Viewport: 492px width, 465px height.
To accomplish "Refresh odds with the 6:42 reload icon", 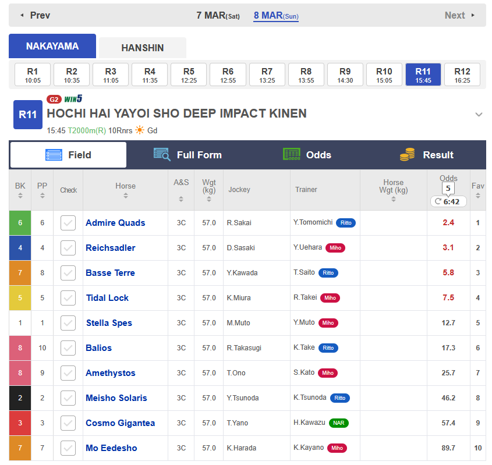I will click(438, 201).
